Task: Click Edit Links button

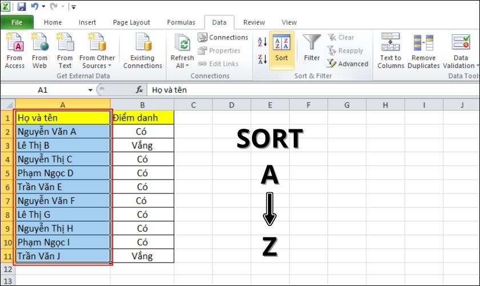Action: [218, 63]
